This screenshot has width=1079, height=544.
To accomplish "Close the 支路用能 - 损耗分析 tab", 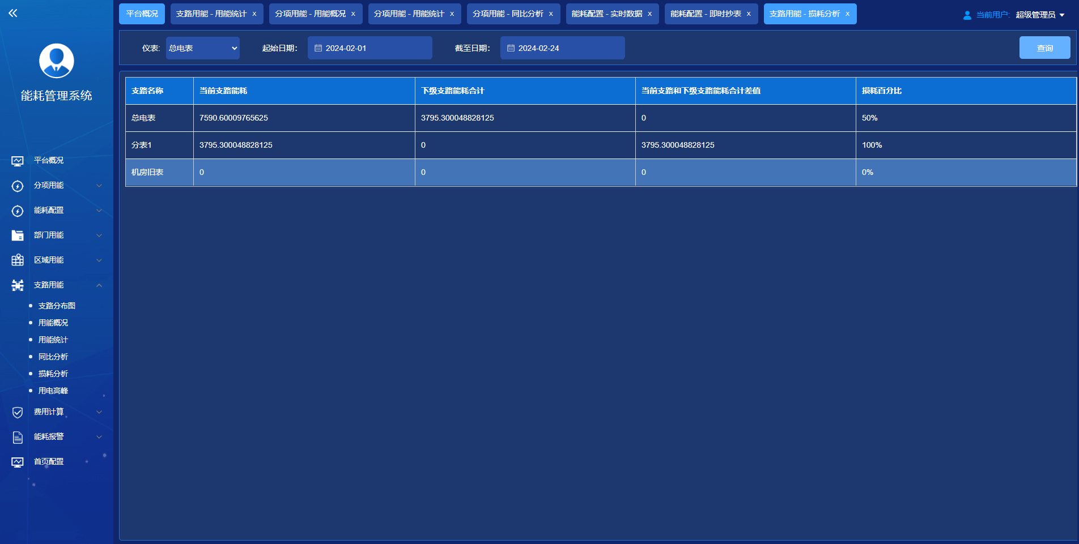I will (847, 14).
